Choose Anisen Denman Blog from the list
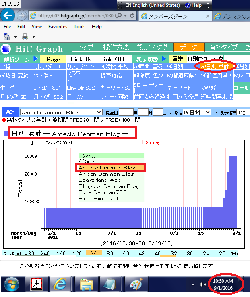250x297 pixels. (x=106, y=174)
